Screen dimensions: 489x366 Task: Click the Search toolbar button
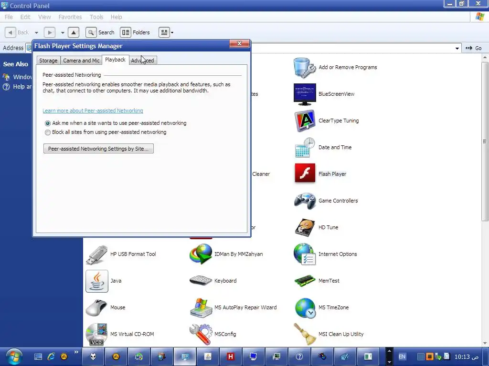100,32
